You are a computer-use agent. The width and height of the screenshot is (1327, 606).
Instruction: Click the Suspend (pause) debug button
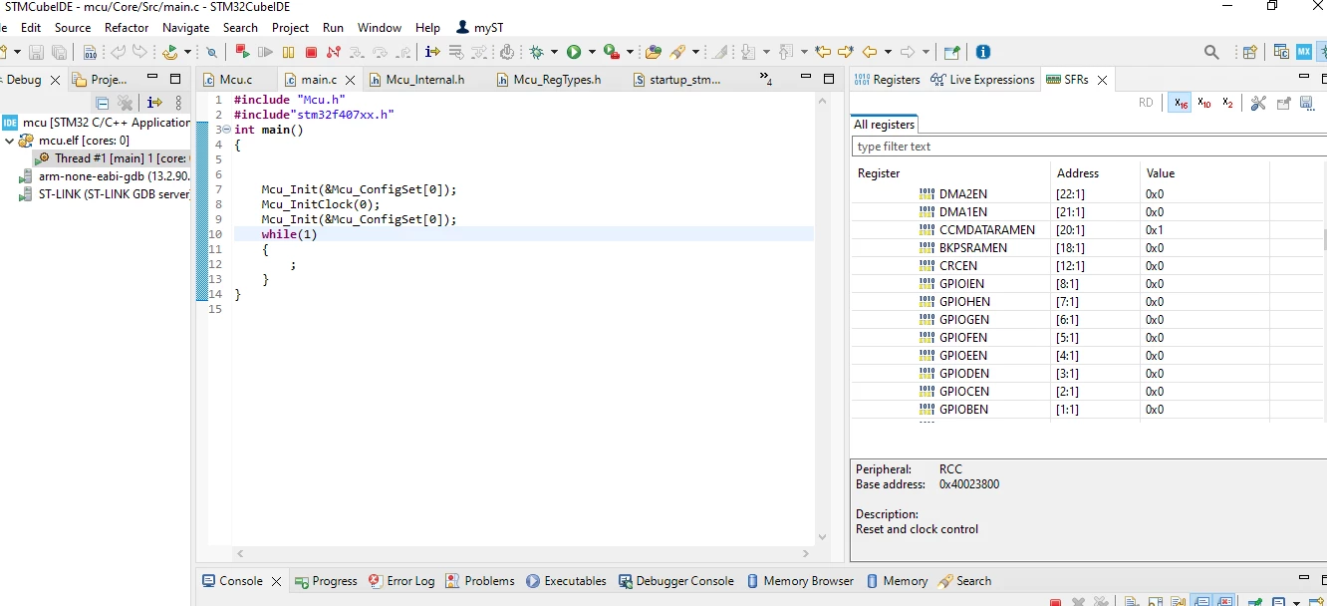[x=288, y=52]
